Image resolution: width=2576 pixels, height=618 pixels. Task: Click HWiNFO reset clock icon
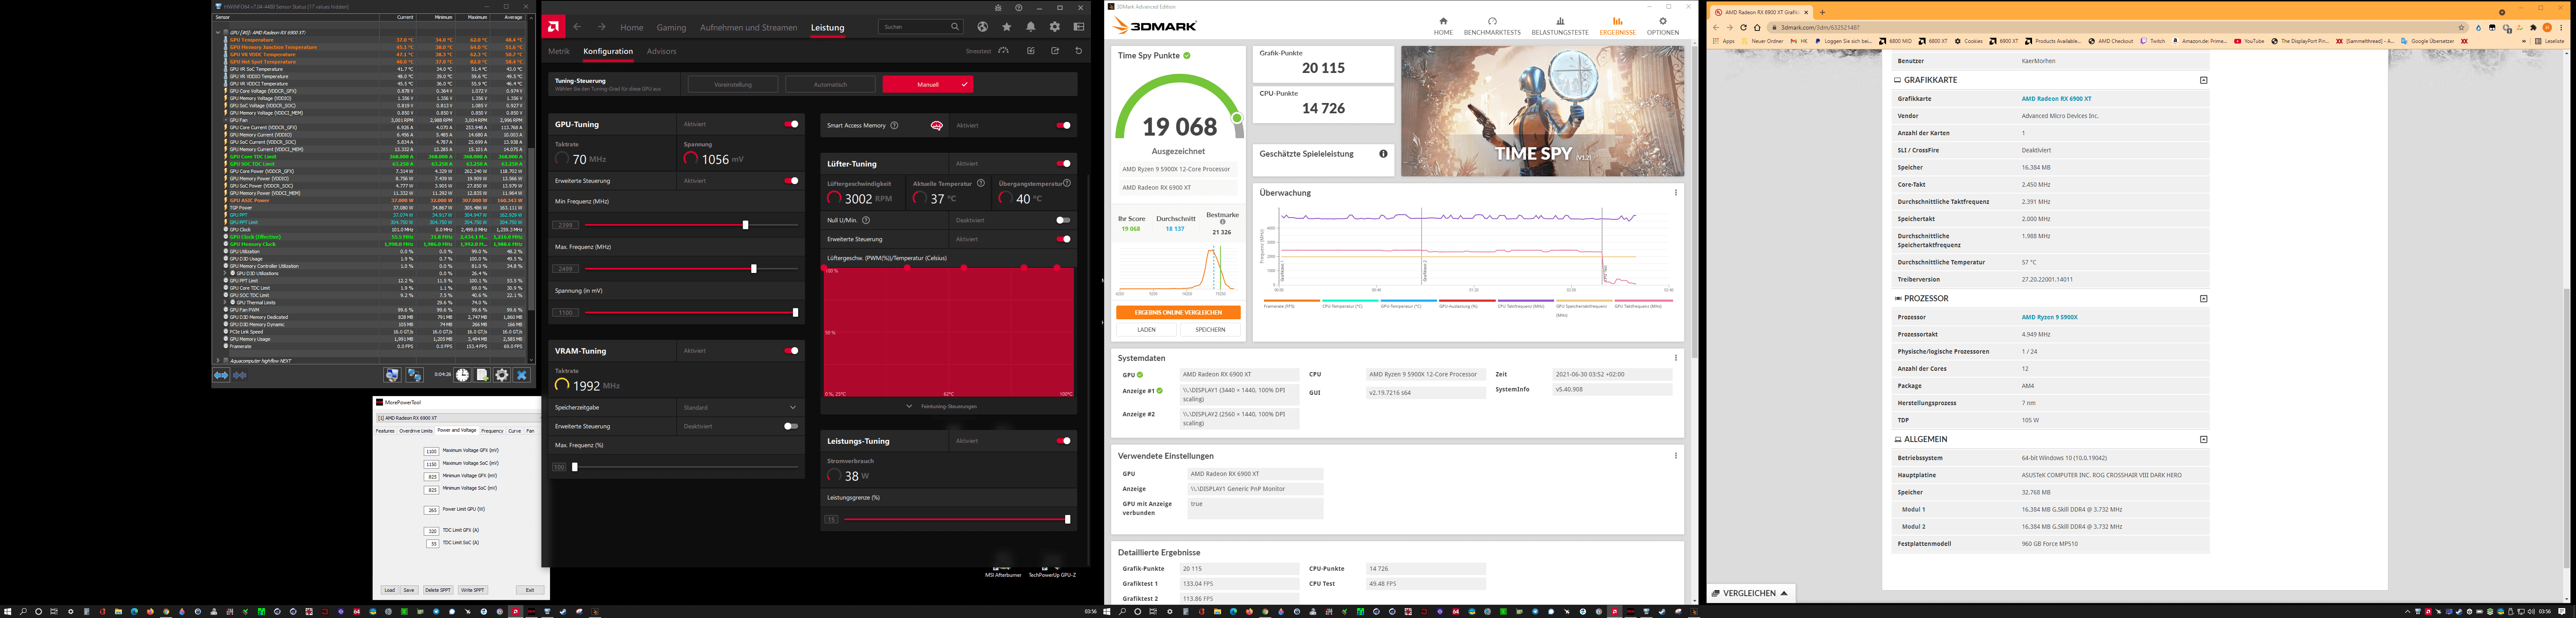[x=462, y=375]
